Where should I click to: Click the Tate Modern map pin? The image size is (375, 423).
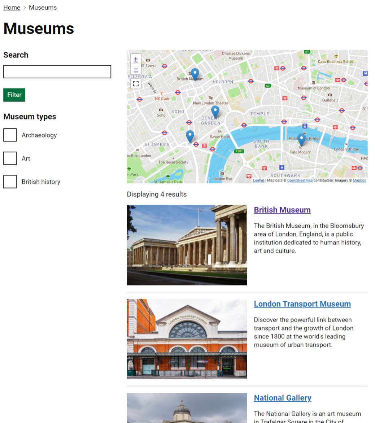tap(301, 139)
